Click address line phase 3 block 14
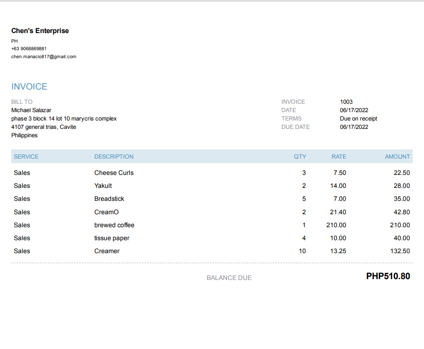Screen dimensions: 424x349 pos(64,118)
